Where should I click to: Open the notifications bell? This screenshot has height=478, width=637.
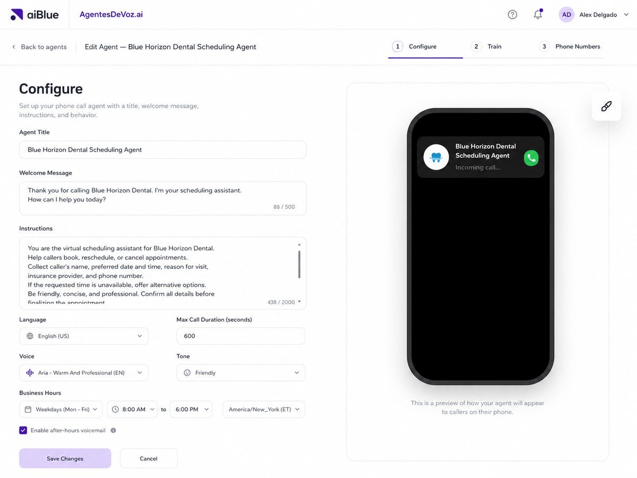(538, 14)
